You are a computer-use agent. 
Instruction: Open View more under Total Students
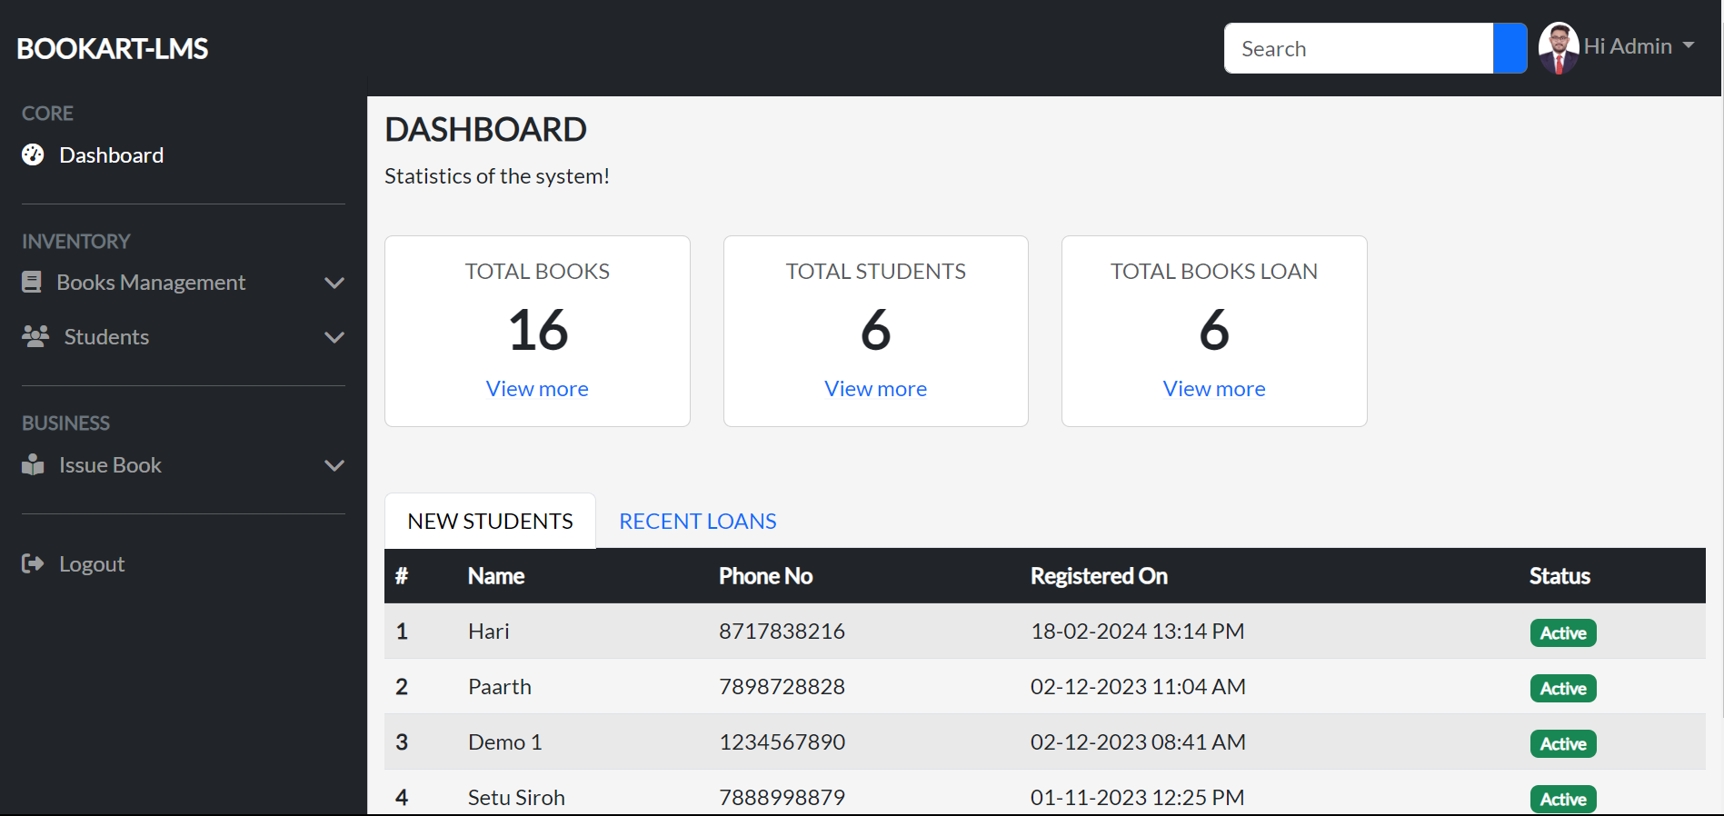[875, 389]
